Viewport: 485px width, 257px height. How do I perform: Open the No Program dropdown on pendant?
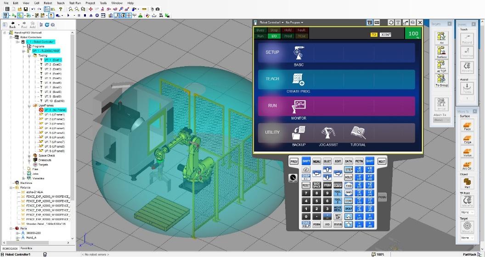[294, 22]
